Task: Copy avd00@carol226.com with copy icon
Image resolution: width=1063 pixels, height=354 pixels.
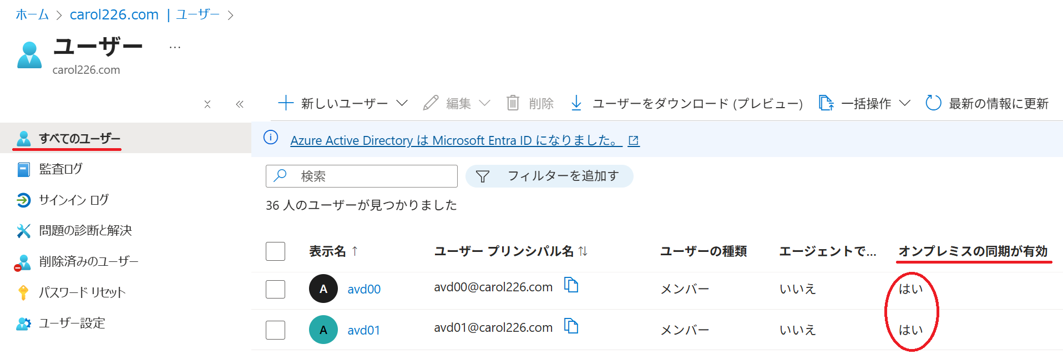Action: click(571, 285)
